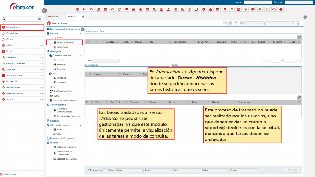Click the headset support toolbar icon

(274, 9)
